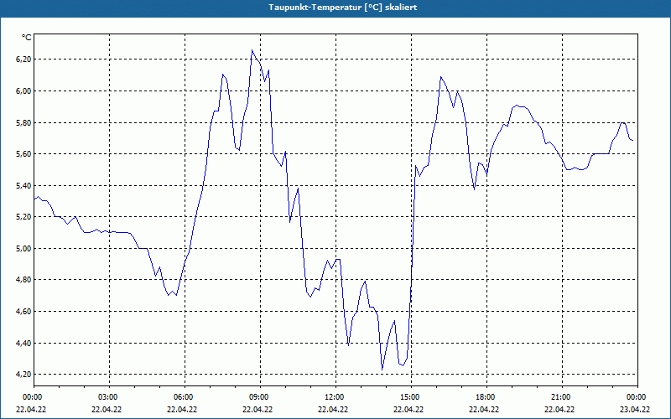This screenshot has height=419, width=671.
Task: Click the 21:00 time label
Action: coord(562,397)
